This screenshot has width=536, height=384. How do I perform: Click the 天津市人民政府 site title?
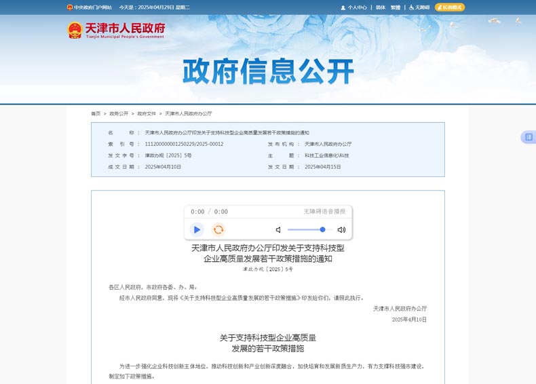(x=125, y=30)
